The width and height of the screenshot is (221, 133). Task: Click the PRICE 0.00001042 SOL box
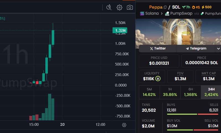(201, 61)
